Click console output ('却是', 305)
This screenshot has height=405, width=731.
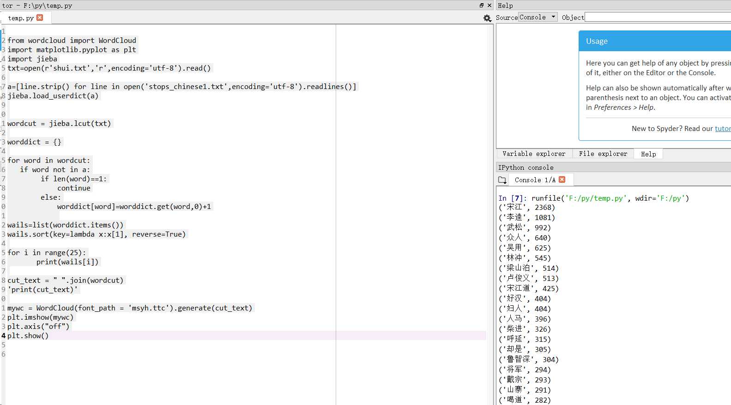click(525, 350)
